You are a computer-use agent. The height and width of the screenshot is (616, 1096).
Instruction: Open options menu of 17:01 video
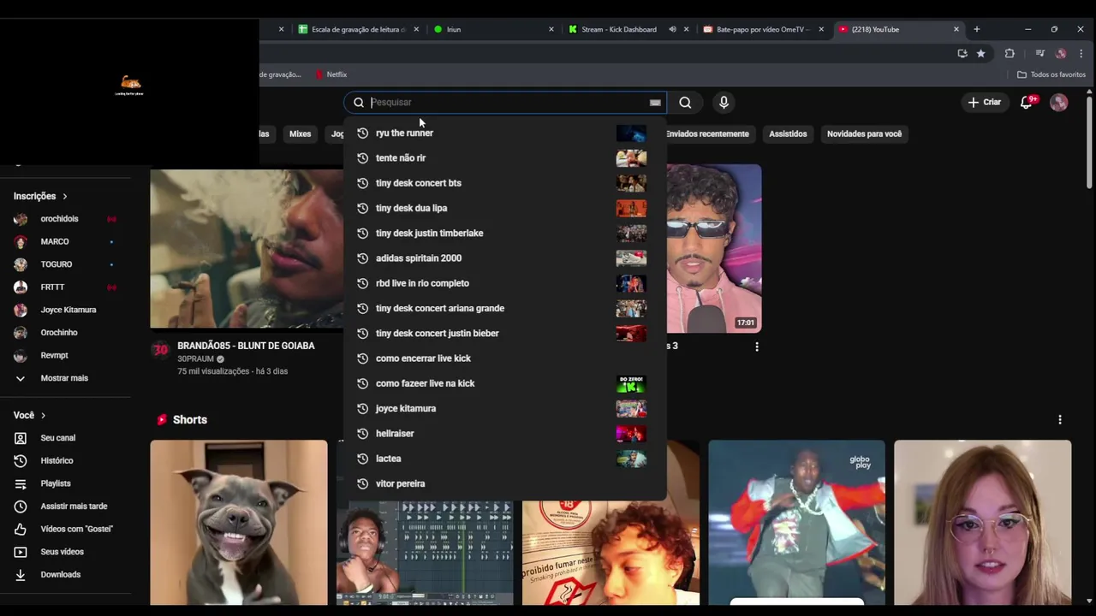[756, 346]
